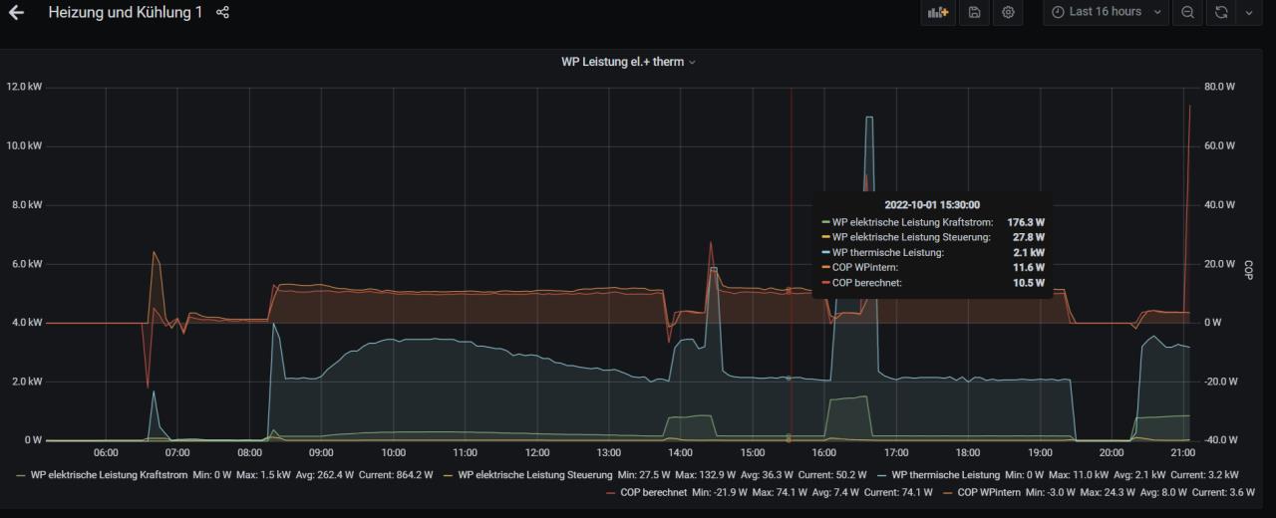This screenshot has width=1276, height=518.
Task: Toggle WP elektrische Leistung Kraftstrom legend series
Action: (x=109, y=475)
